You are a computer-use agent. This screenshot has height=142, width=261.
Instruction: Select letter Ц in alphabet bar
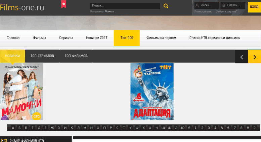point(150,128)
